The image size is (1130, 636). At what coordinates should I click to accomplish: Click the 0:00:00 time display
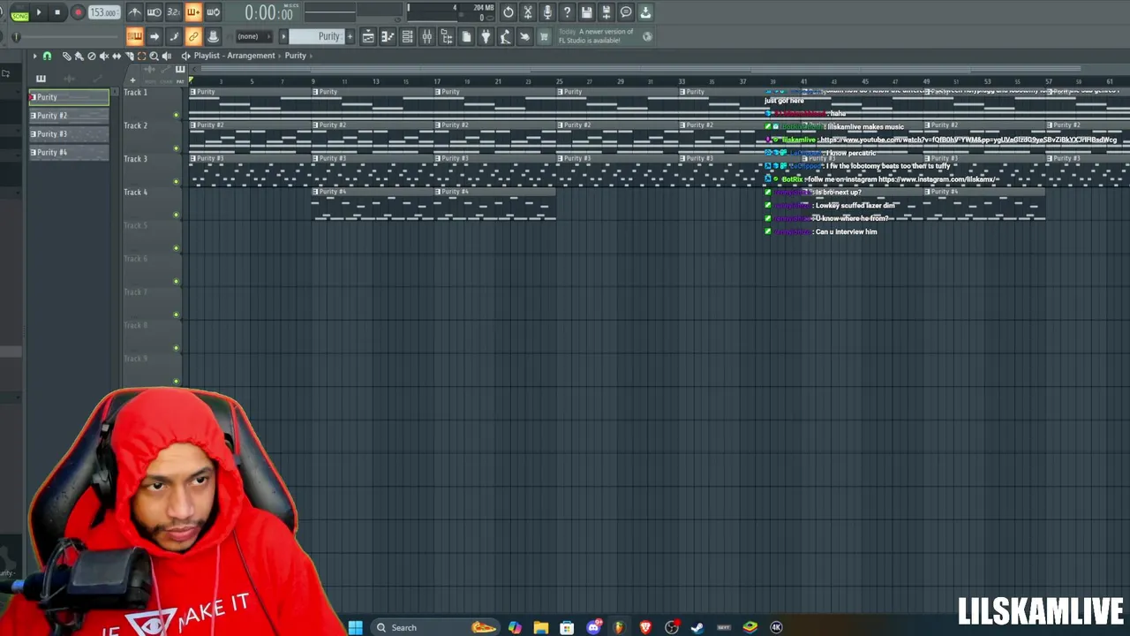point(268,13)
